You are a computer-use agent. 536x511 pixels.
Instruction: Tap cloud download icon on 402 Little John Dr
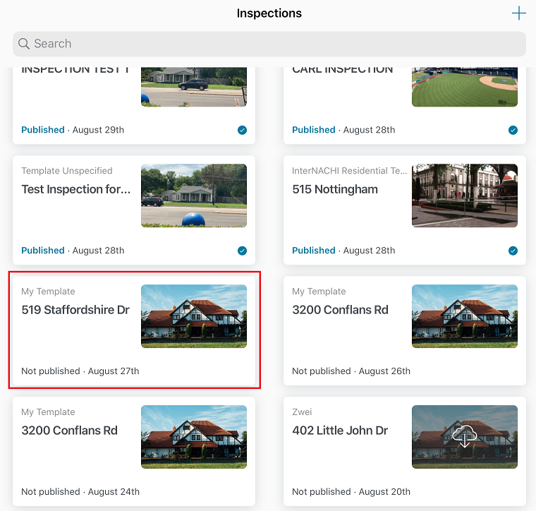[464, 437]
